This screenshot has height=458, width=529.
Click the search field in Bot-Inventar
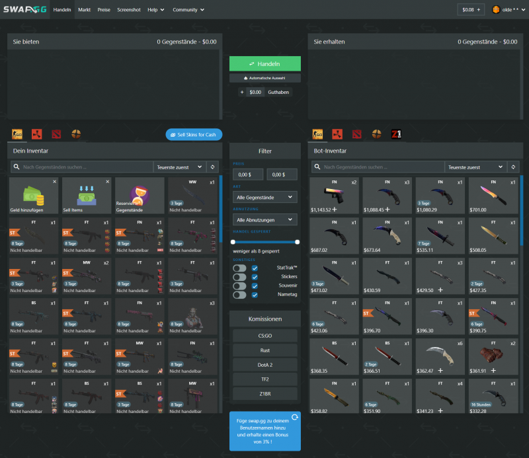pos(378,167)
